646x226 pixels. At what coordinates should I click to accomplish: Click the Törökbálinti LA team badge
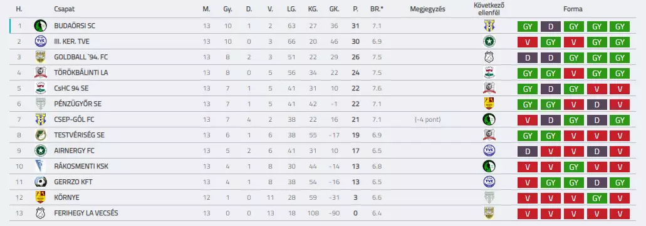pyautogui.click(x=40, y=72)
